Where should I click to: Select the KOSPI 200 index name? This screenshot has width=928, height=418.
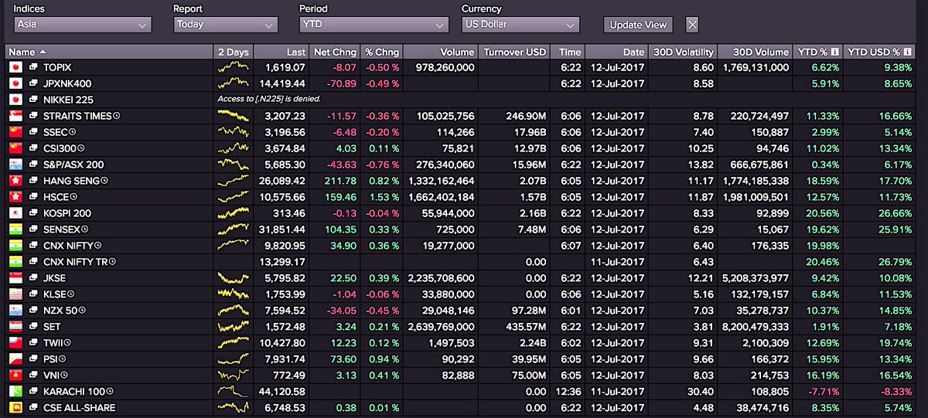click(67, 212)
